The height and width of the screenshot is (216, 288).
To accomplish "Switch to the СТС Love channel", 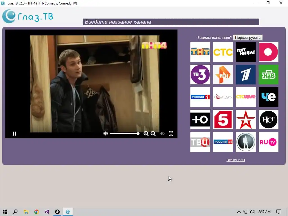I will (x=246, y=97).
